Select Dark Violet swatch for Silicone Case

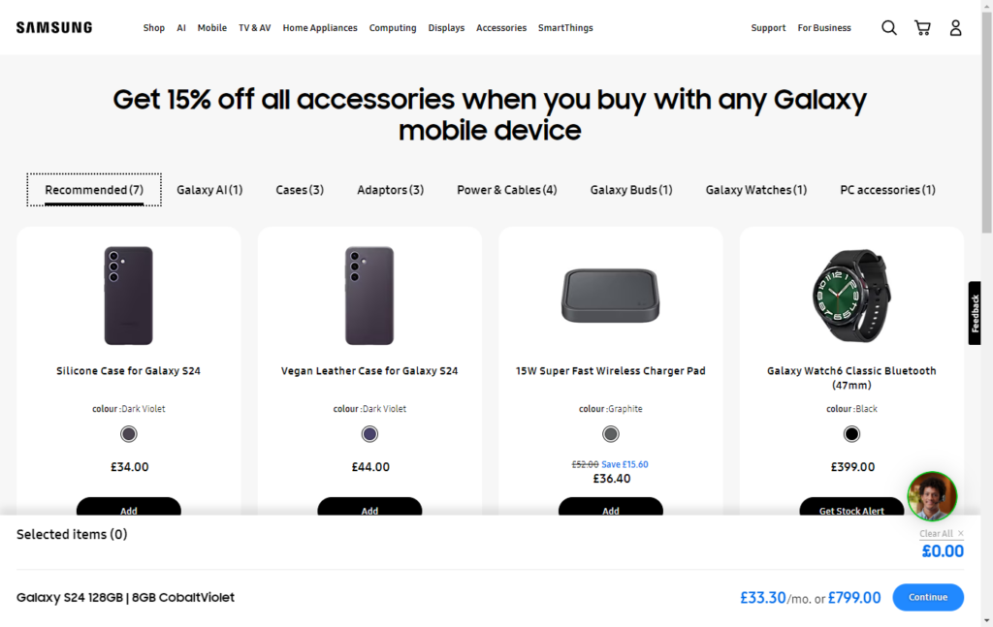129,434
